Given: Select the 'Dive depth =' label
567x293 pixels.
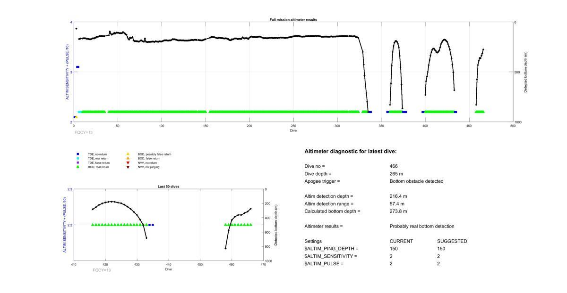Looking at the screenshot, I should (318, 174).
